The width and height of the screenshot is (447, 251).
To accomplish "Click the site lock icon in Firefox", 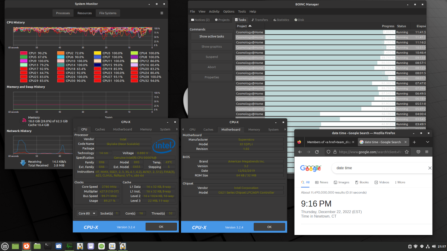I will pos(335,152).
